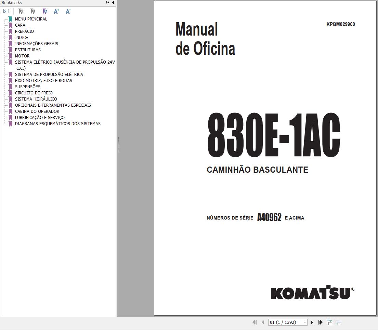Open the MENU PRINCIPAL bookmark
Screen dimensions: 378x330
(31, 19)
